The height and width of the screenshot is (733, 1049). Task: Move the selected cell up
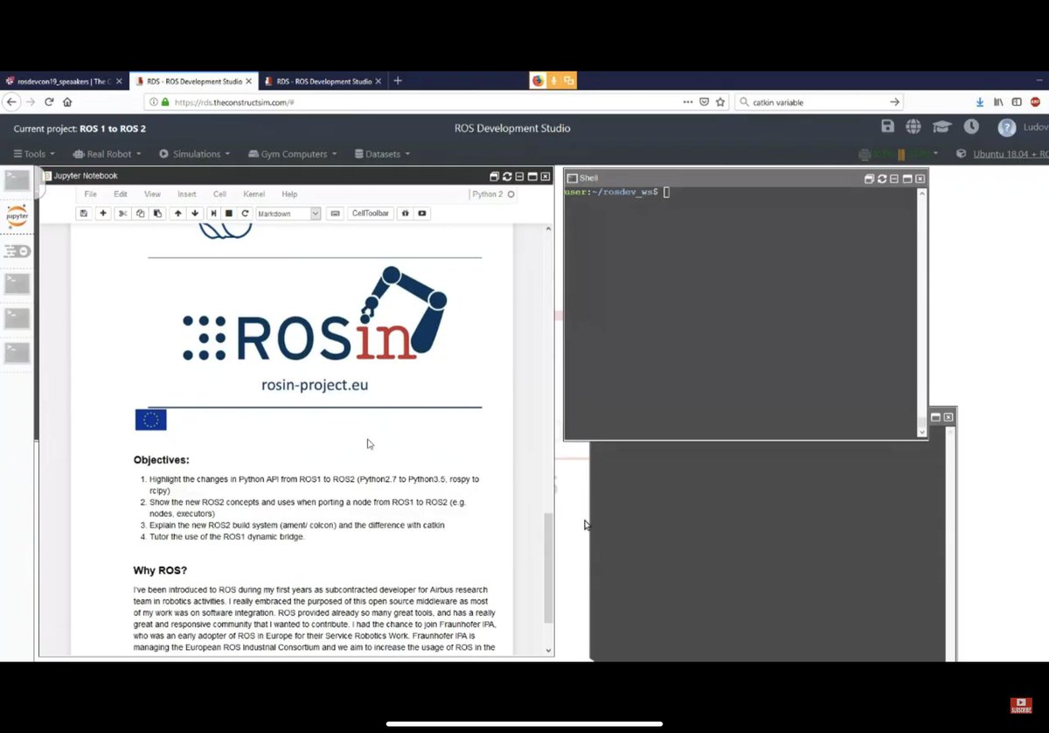tap(178, 213)
